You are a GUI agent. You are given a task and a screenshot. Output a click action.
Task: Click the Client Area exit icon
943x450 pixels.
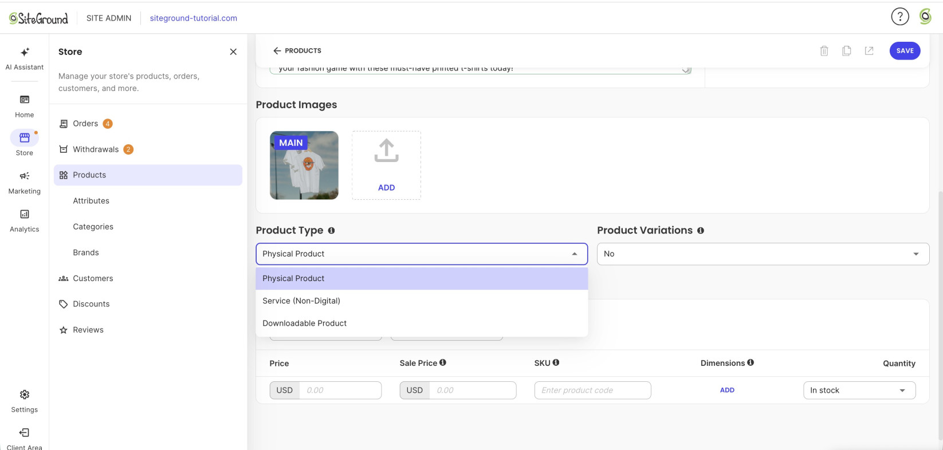tap(25, 432)
